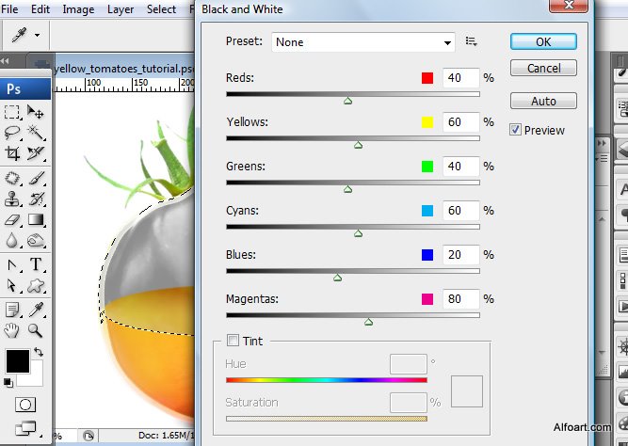Select the Brush tool
The image size is (628, 446).
(36, 178)
